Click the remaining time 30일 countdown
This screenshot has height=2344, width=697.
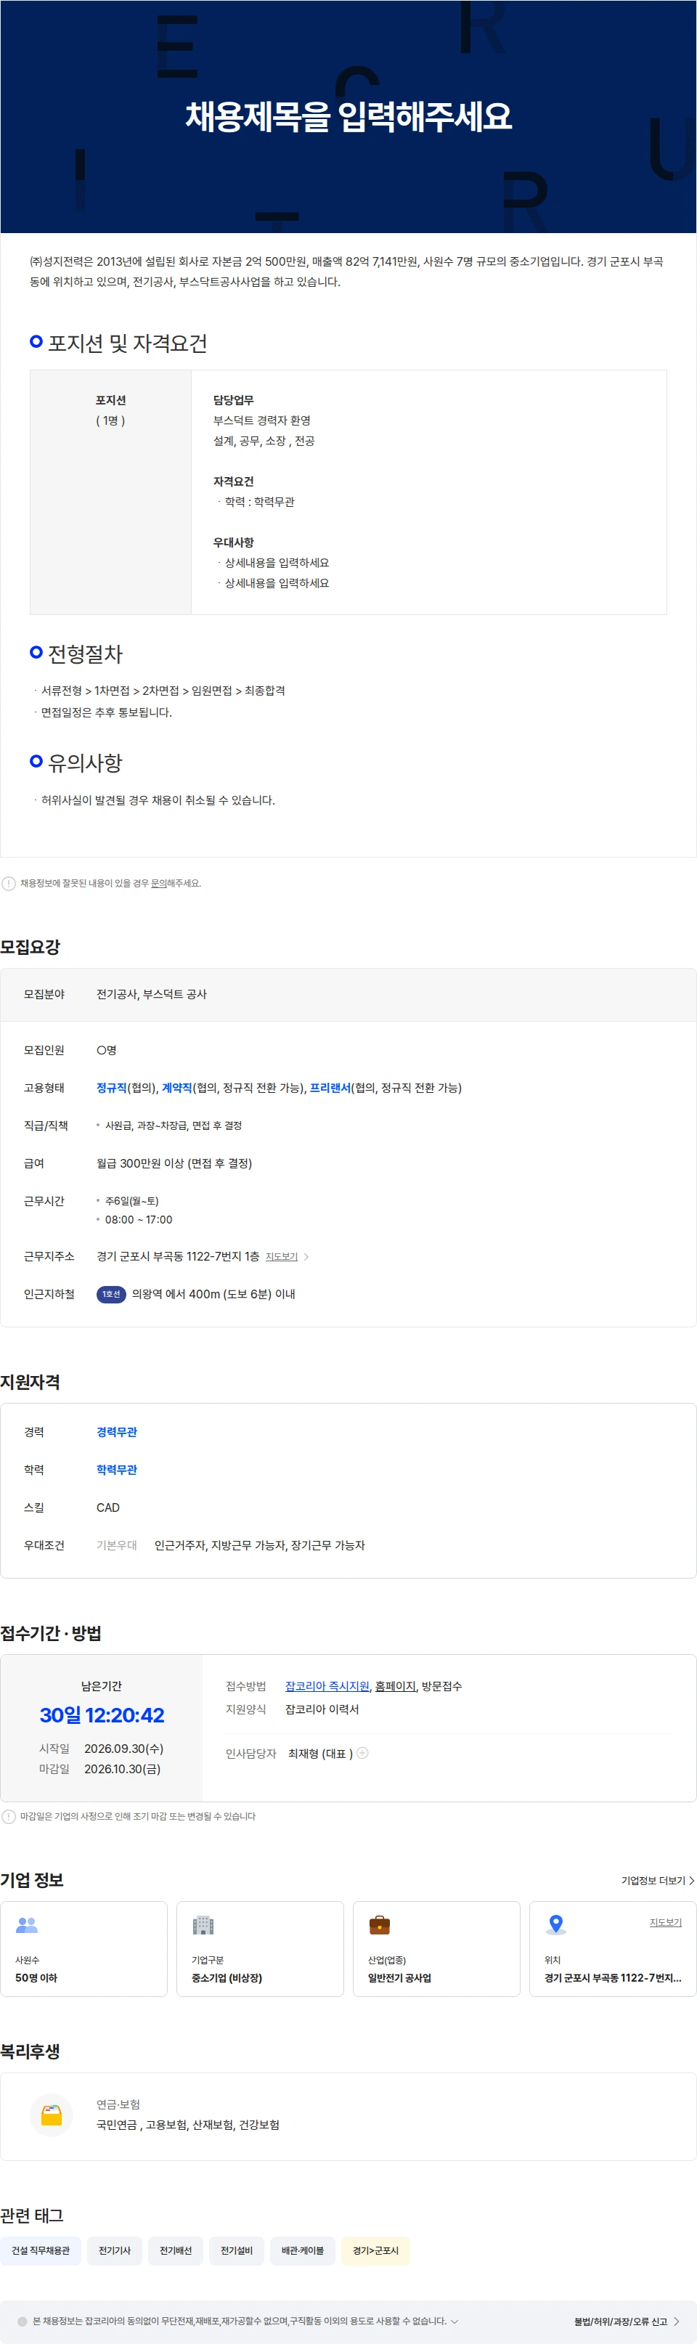[102, 1715]
